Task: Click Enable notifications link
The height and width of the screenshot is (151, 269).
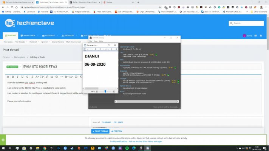Action: 118,142
